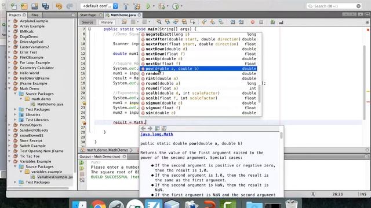Image resolution: width=371 pixels, height=208 pixels.
Task: Click the code completion list scrollbar
Action: tap(260, 94)
